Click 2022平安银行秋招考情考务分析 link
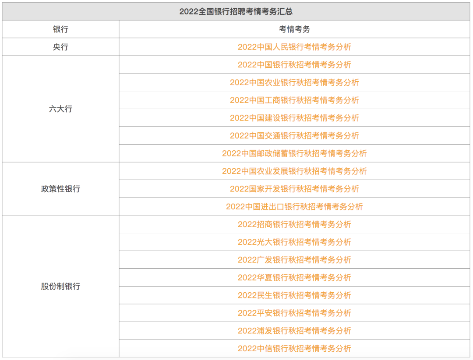Viewport: 473px width, 360px height. (x=294, y=313)
